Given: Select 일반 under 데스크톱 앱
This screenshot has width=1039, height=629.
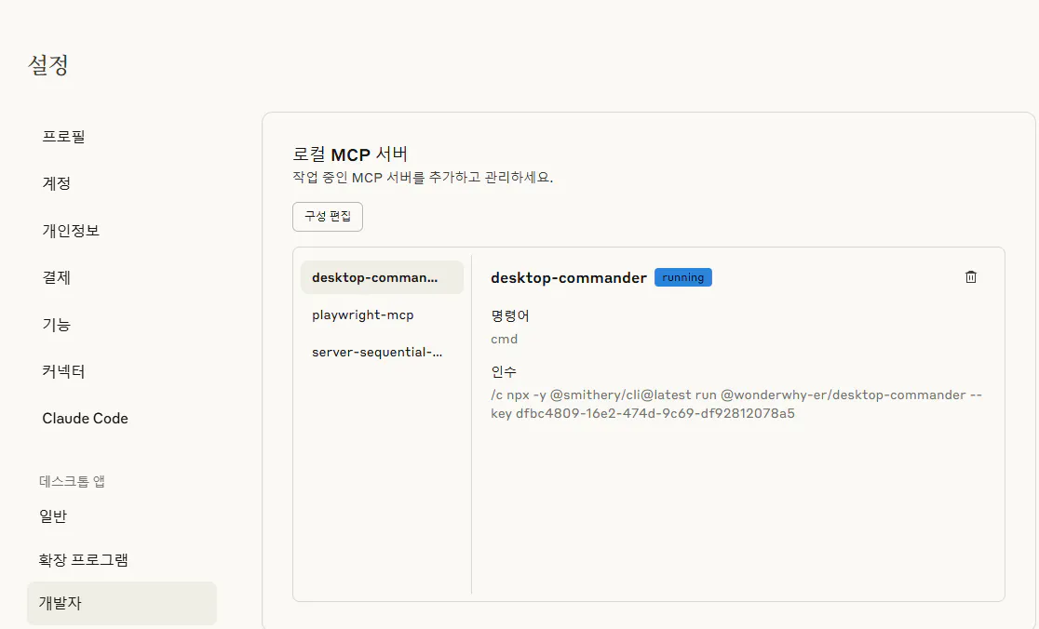Looking at the screenshot, I should [53, 516].
